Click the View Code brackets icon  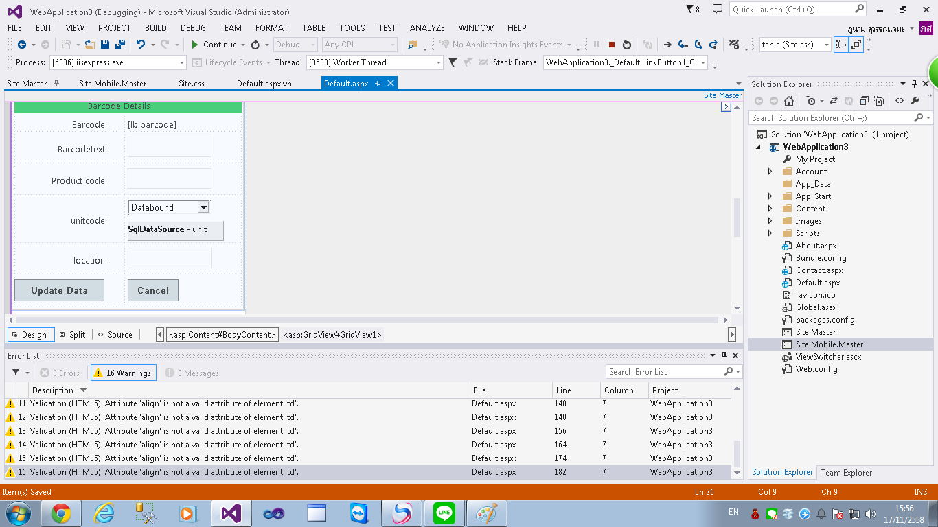[900, 101]
